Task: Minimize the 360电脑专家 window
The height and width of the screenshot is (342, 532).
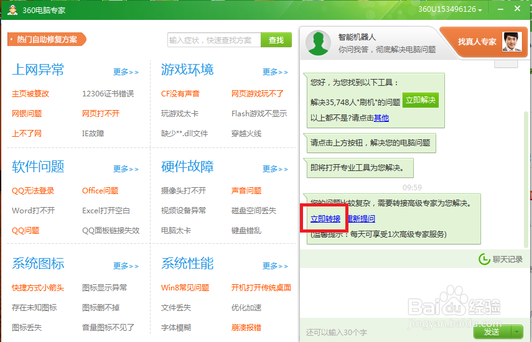Action: [x=500, y=9]
